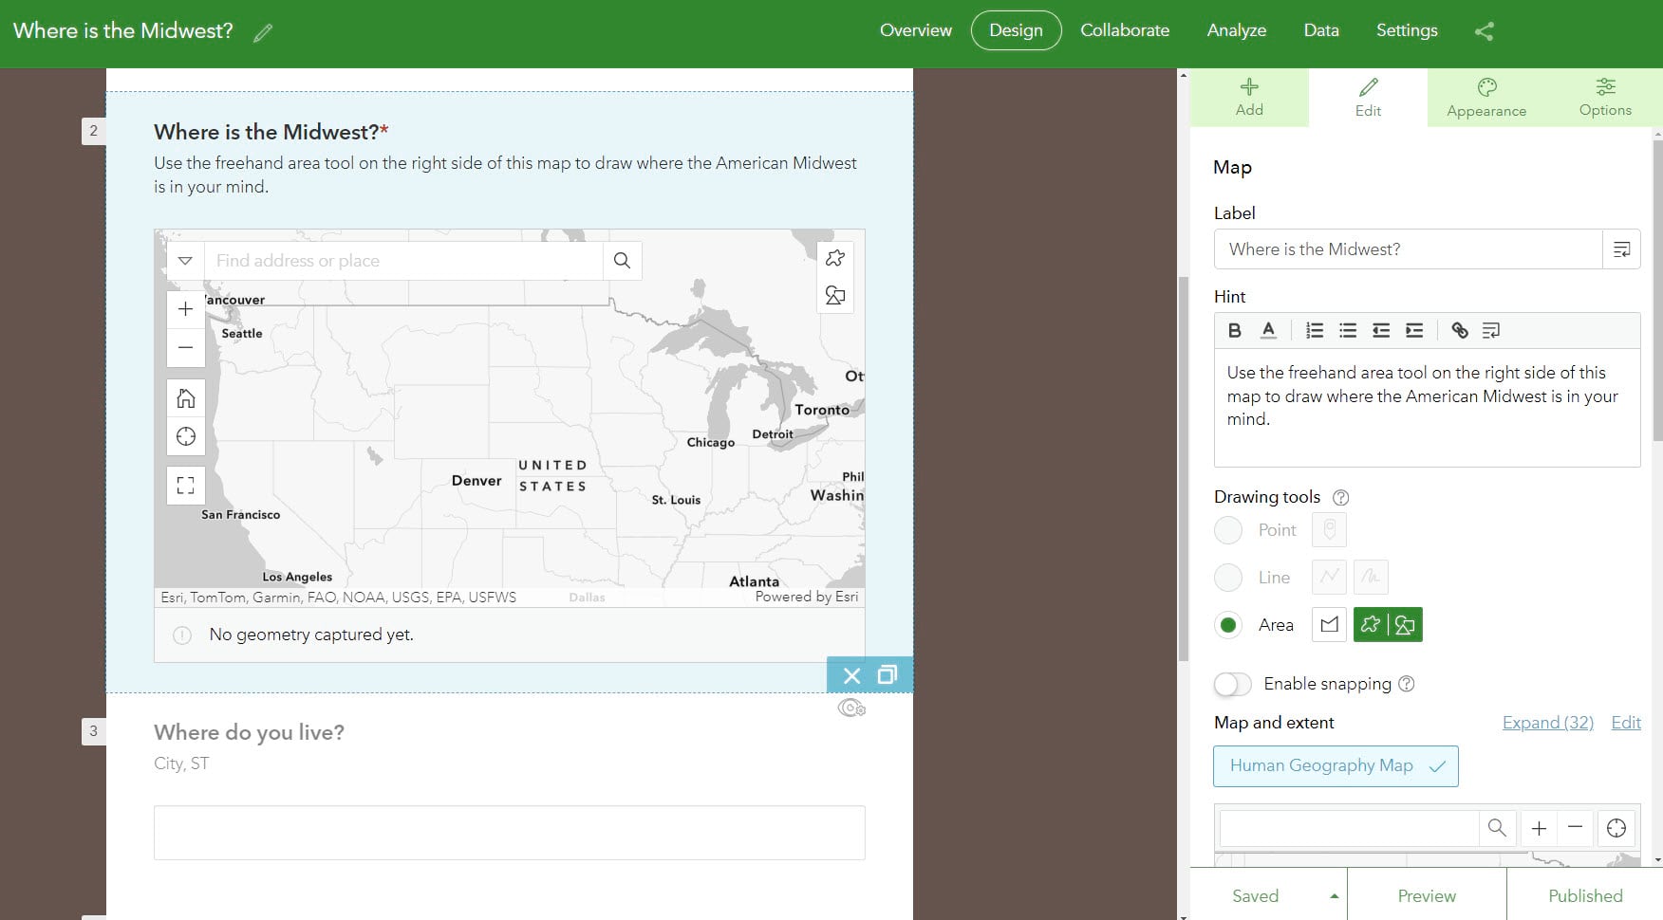
Task: Delete the Where is the Midwest question
Action: point(852,675)
